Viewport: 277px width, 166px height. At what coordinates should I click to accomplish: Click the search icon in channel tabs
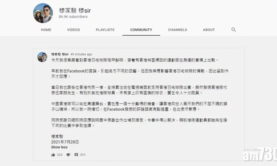pos(233,30)
